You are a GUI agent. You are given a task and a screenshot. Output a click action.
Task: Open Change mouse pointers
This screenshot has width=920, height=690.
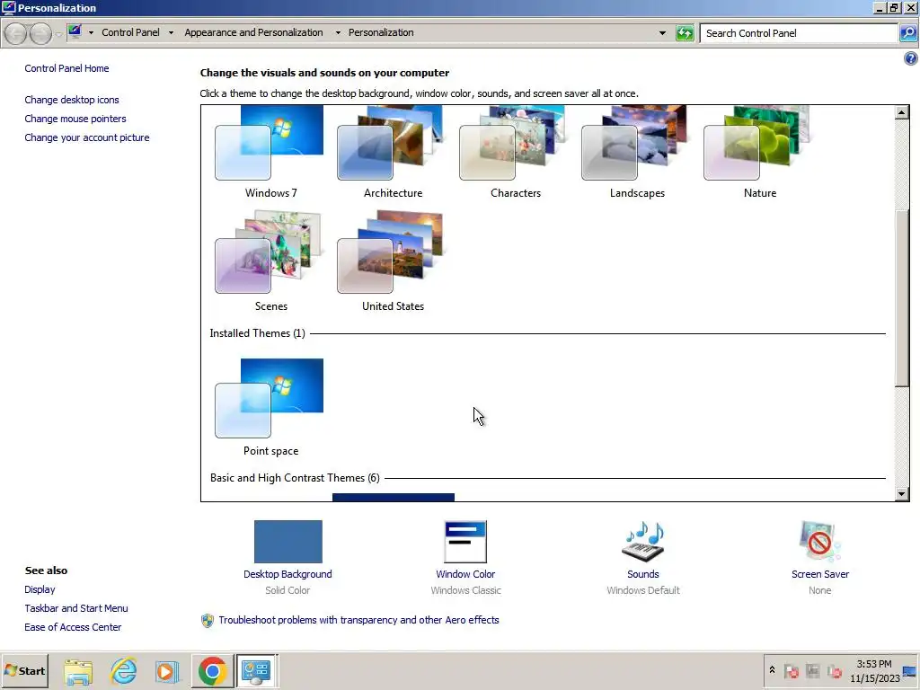75,119
